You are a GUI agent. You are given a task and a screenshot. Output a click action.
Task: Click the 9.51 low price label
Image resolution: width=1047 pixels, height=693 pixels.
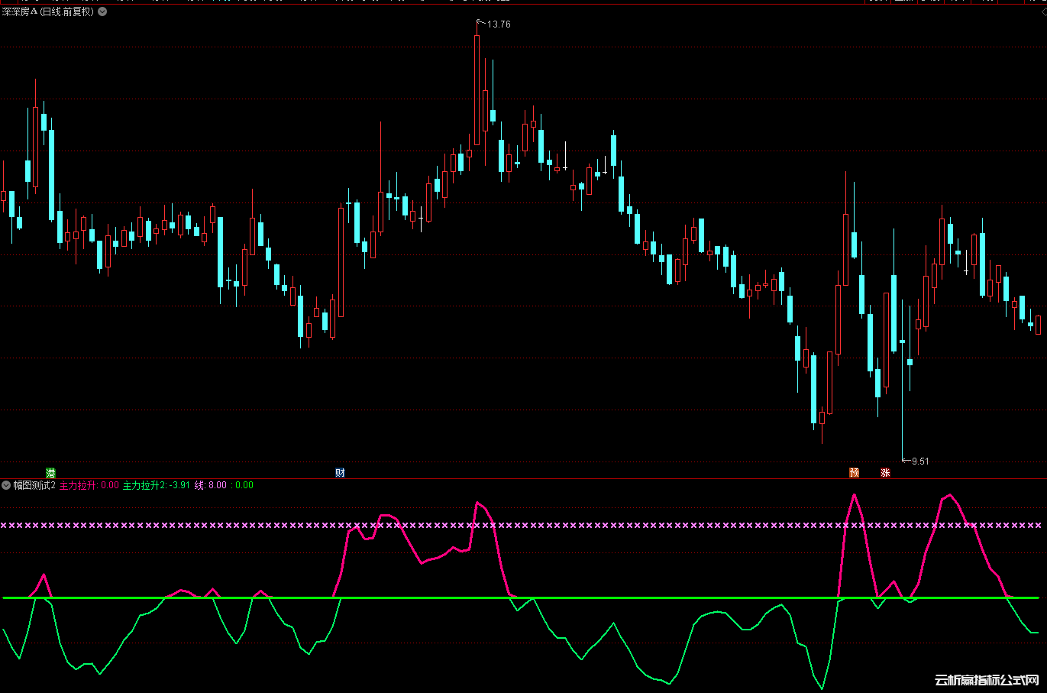pyautogui.click(x=920, y=461)
